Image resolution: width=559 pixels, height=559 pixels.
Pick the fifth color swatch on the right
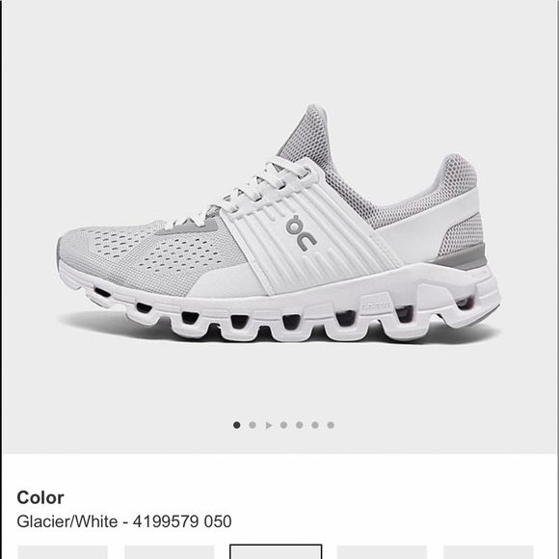(488, 552)
